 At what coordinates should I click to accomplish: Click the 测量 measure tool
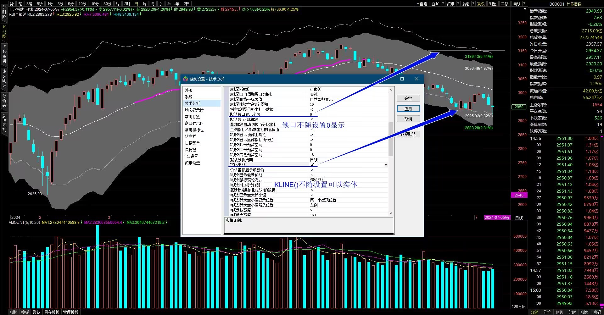click(x=493, y=4)
